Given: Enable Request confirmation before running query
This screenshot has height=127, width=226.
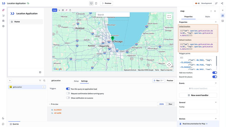Looking at the screenshot, I should click(68, 93).
